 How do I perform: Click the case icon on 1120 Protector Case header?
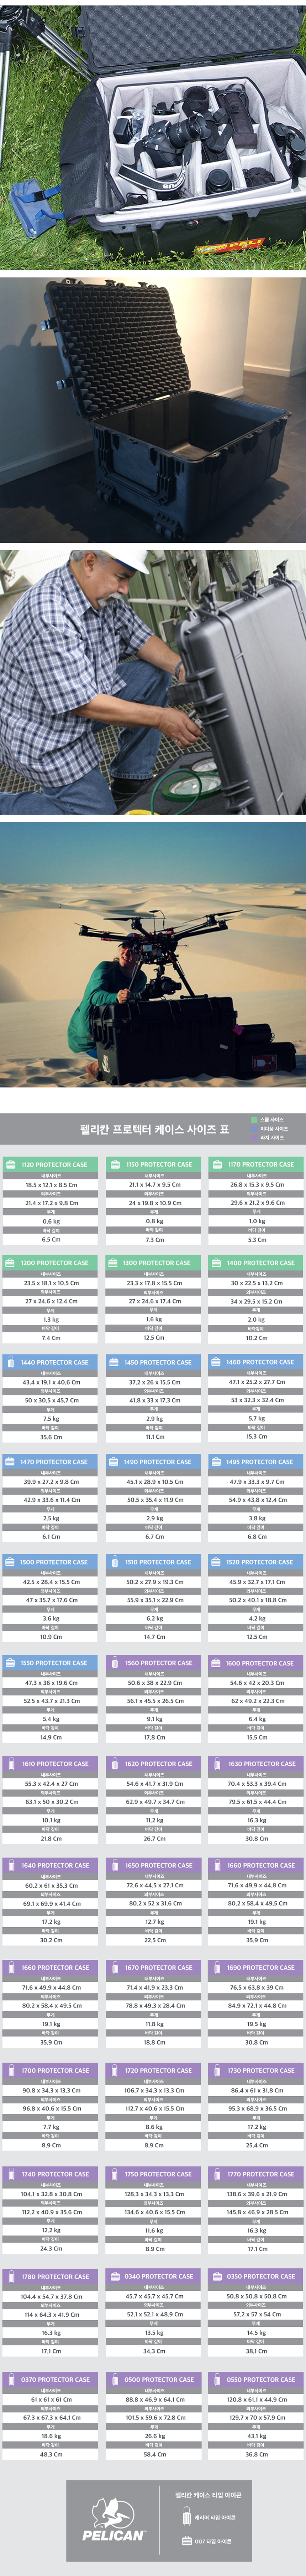click(x=11, y=1164)
